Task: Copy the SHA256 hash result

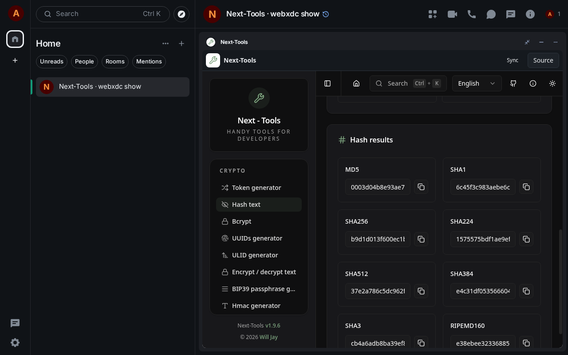Action: (421, 239)
